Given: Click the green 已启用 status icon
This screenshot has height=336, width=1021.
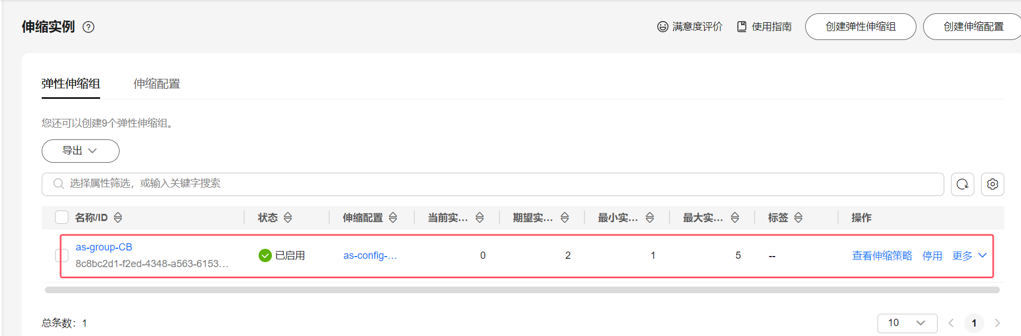Looking at the screenshot, I should [x=265, y=255].
